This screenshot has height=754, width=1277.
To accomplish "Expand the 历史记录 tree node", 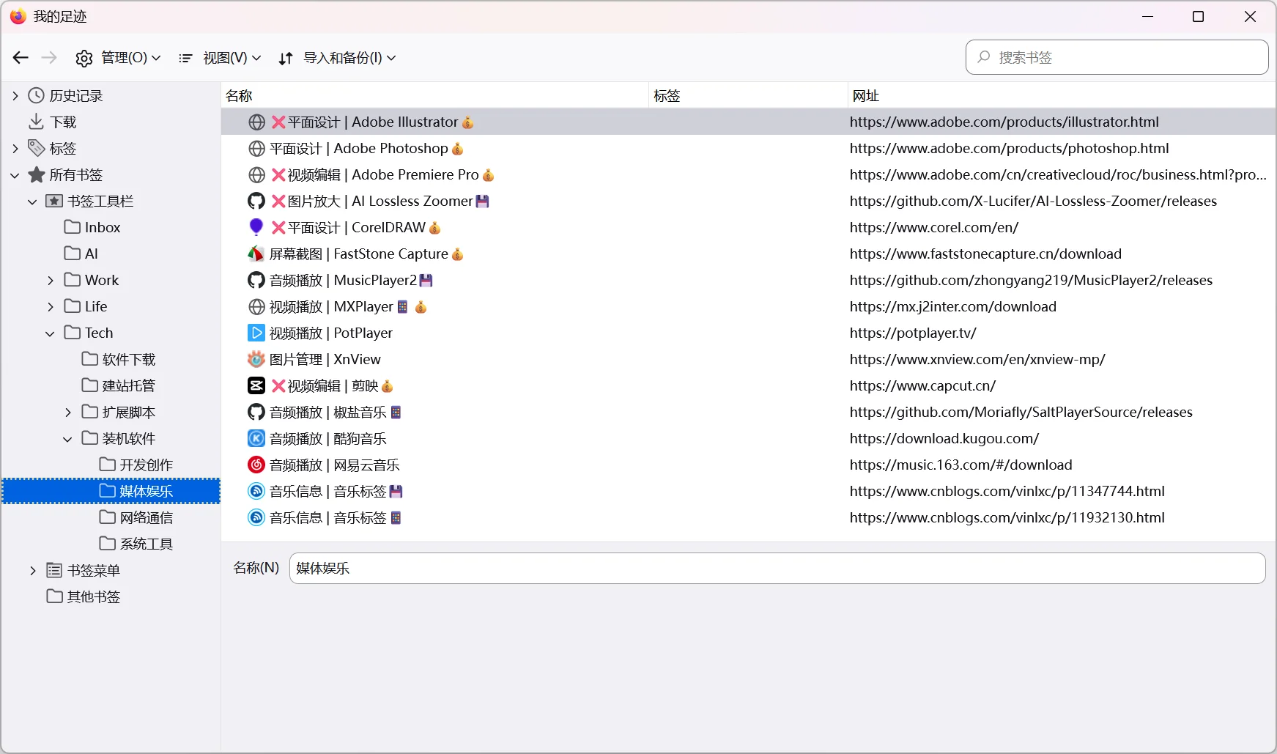I will (15, 96).
